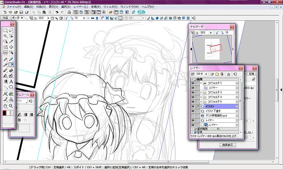Toggle visibility of コマフォルダ 2
Viewport: 283px width, 170px height.
(193, 83)
